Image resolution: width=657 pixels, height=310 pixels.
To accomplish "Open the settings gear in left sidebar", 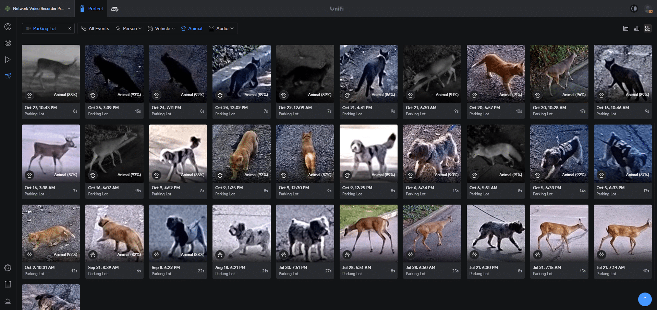I will click(x=8, y=268).
